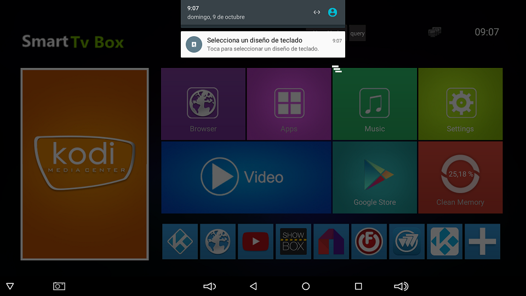Launch Kodi shortcut with dark blue logo

[x=180, y=242]
